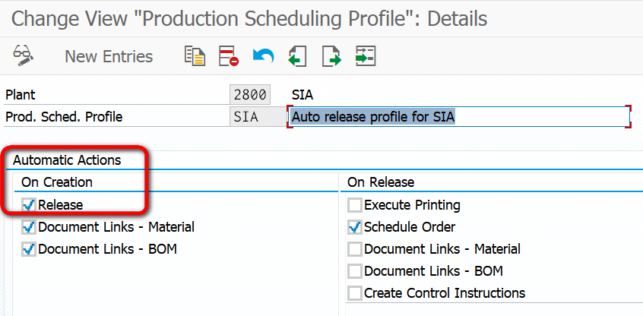Enable the Create Control Instructions checkbox
Screen dimensions: 643x316
[355, 293]
